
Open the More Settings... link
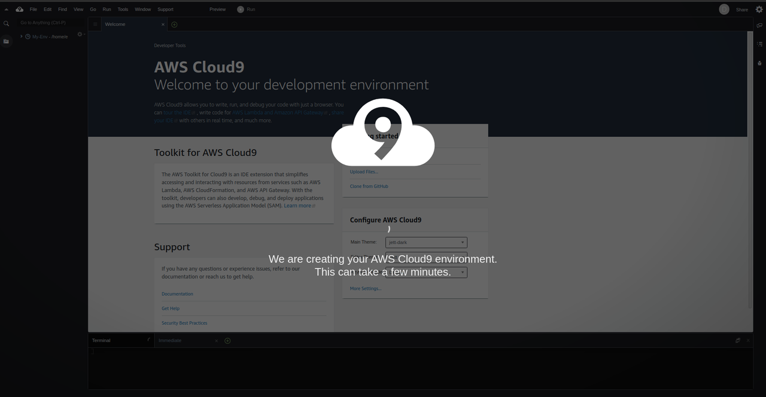[x=366, y=289]
